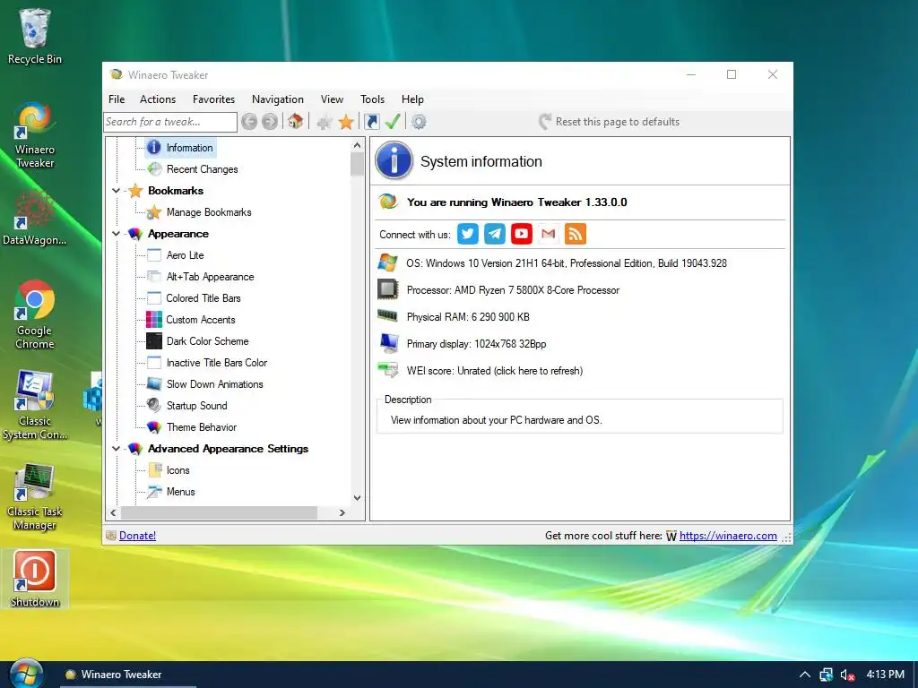Open Recycle Bin desktop icon
Viewport: 918px width, 688px height.
[x=35, y=36]
